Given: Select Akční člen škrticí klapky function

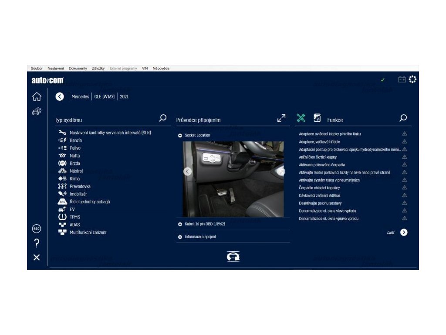Looking at the screenshot, I should pos(318,157).
